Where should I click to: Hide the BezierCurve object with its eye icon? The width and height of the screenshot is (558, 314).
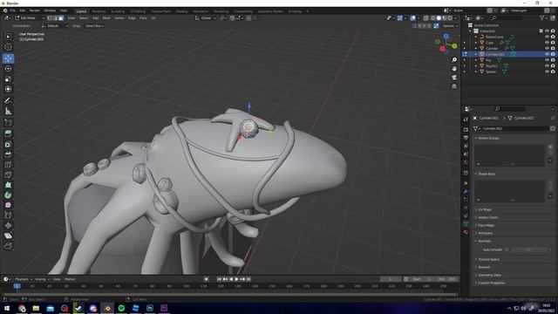(x=547, y=37)
